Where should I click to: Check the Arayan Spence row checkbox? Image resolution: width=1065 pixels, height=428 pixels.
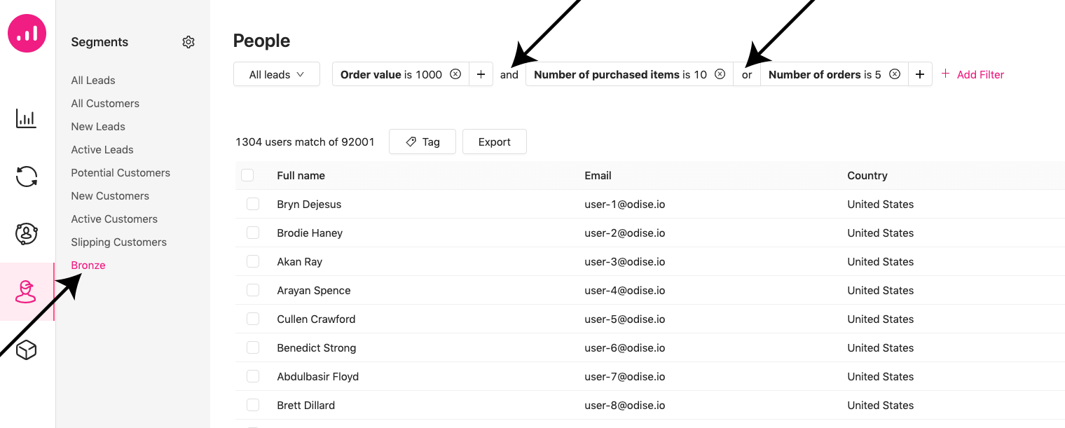(253, 290)
